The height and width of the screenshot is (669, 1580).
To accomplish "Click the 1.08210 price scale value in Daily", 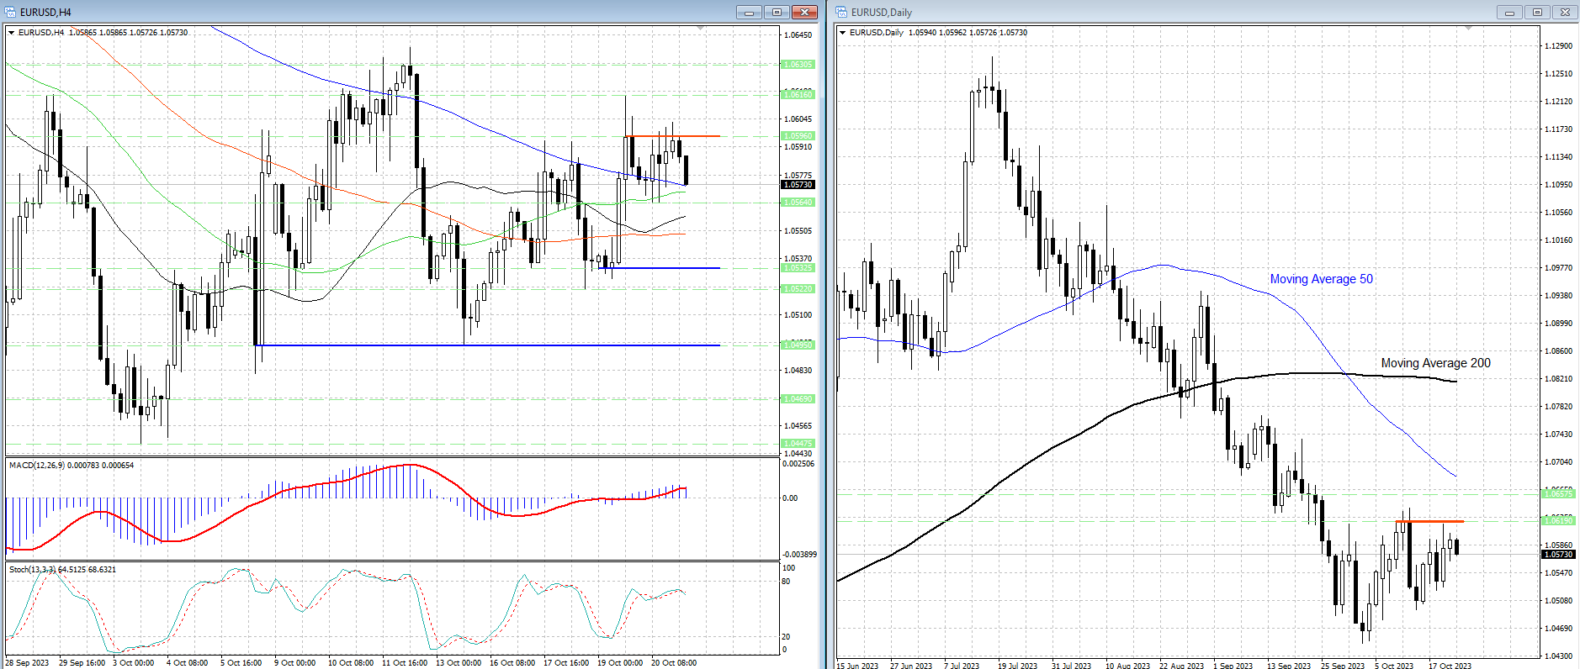I will pos(1558,379).
